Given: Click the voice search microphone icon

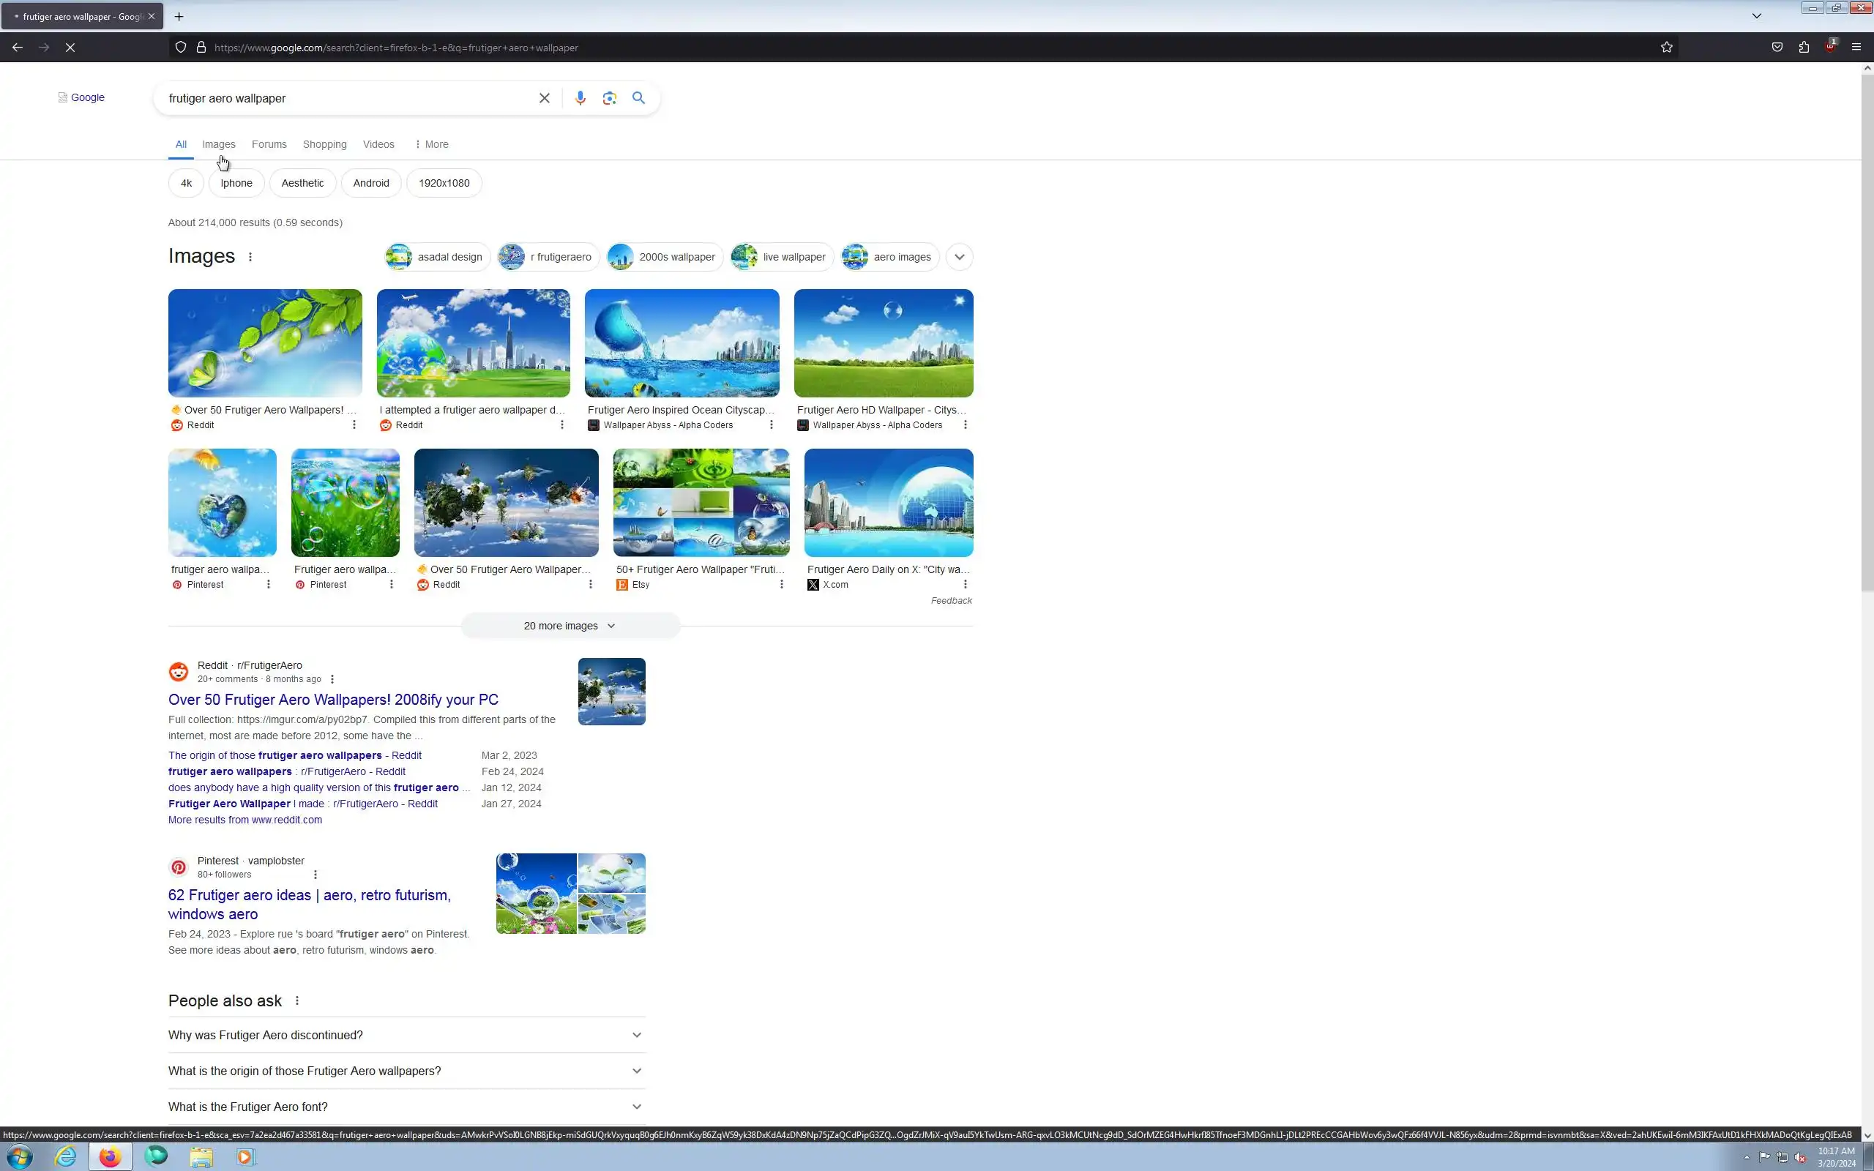Looking at the screenshot, I should (580, 98).
